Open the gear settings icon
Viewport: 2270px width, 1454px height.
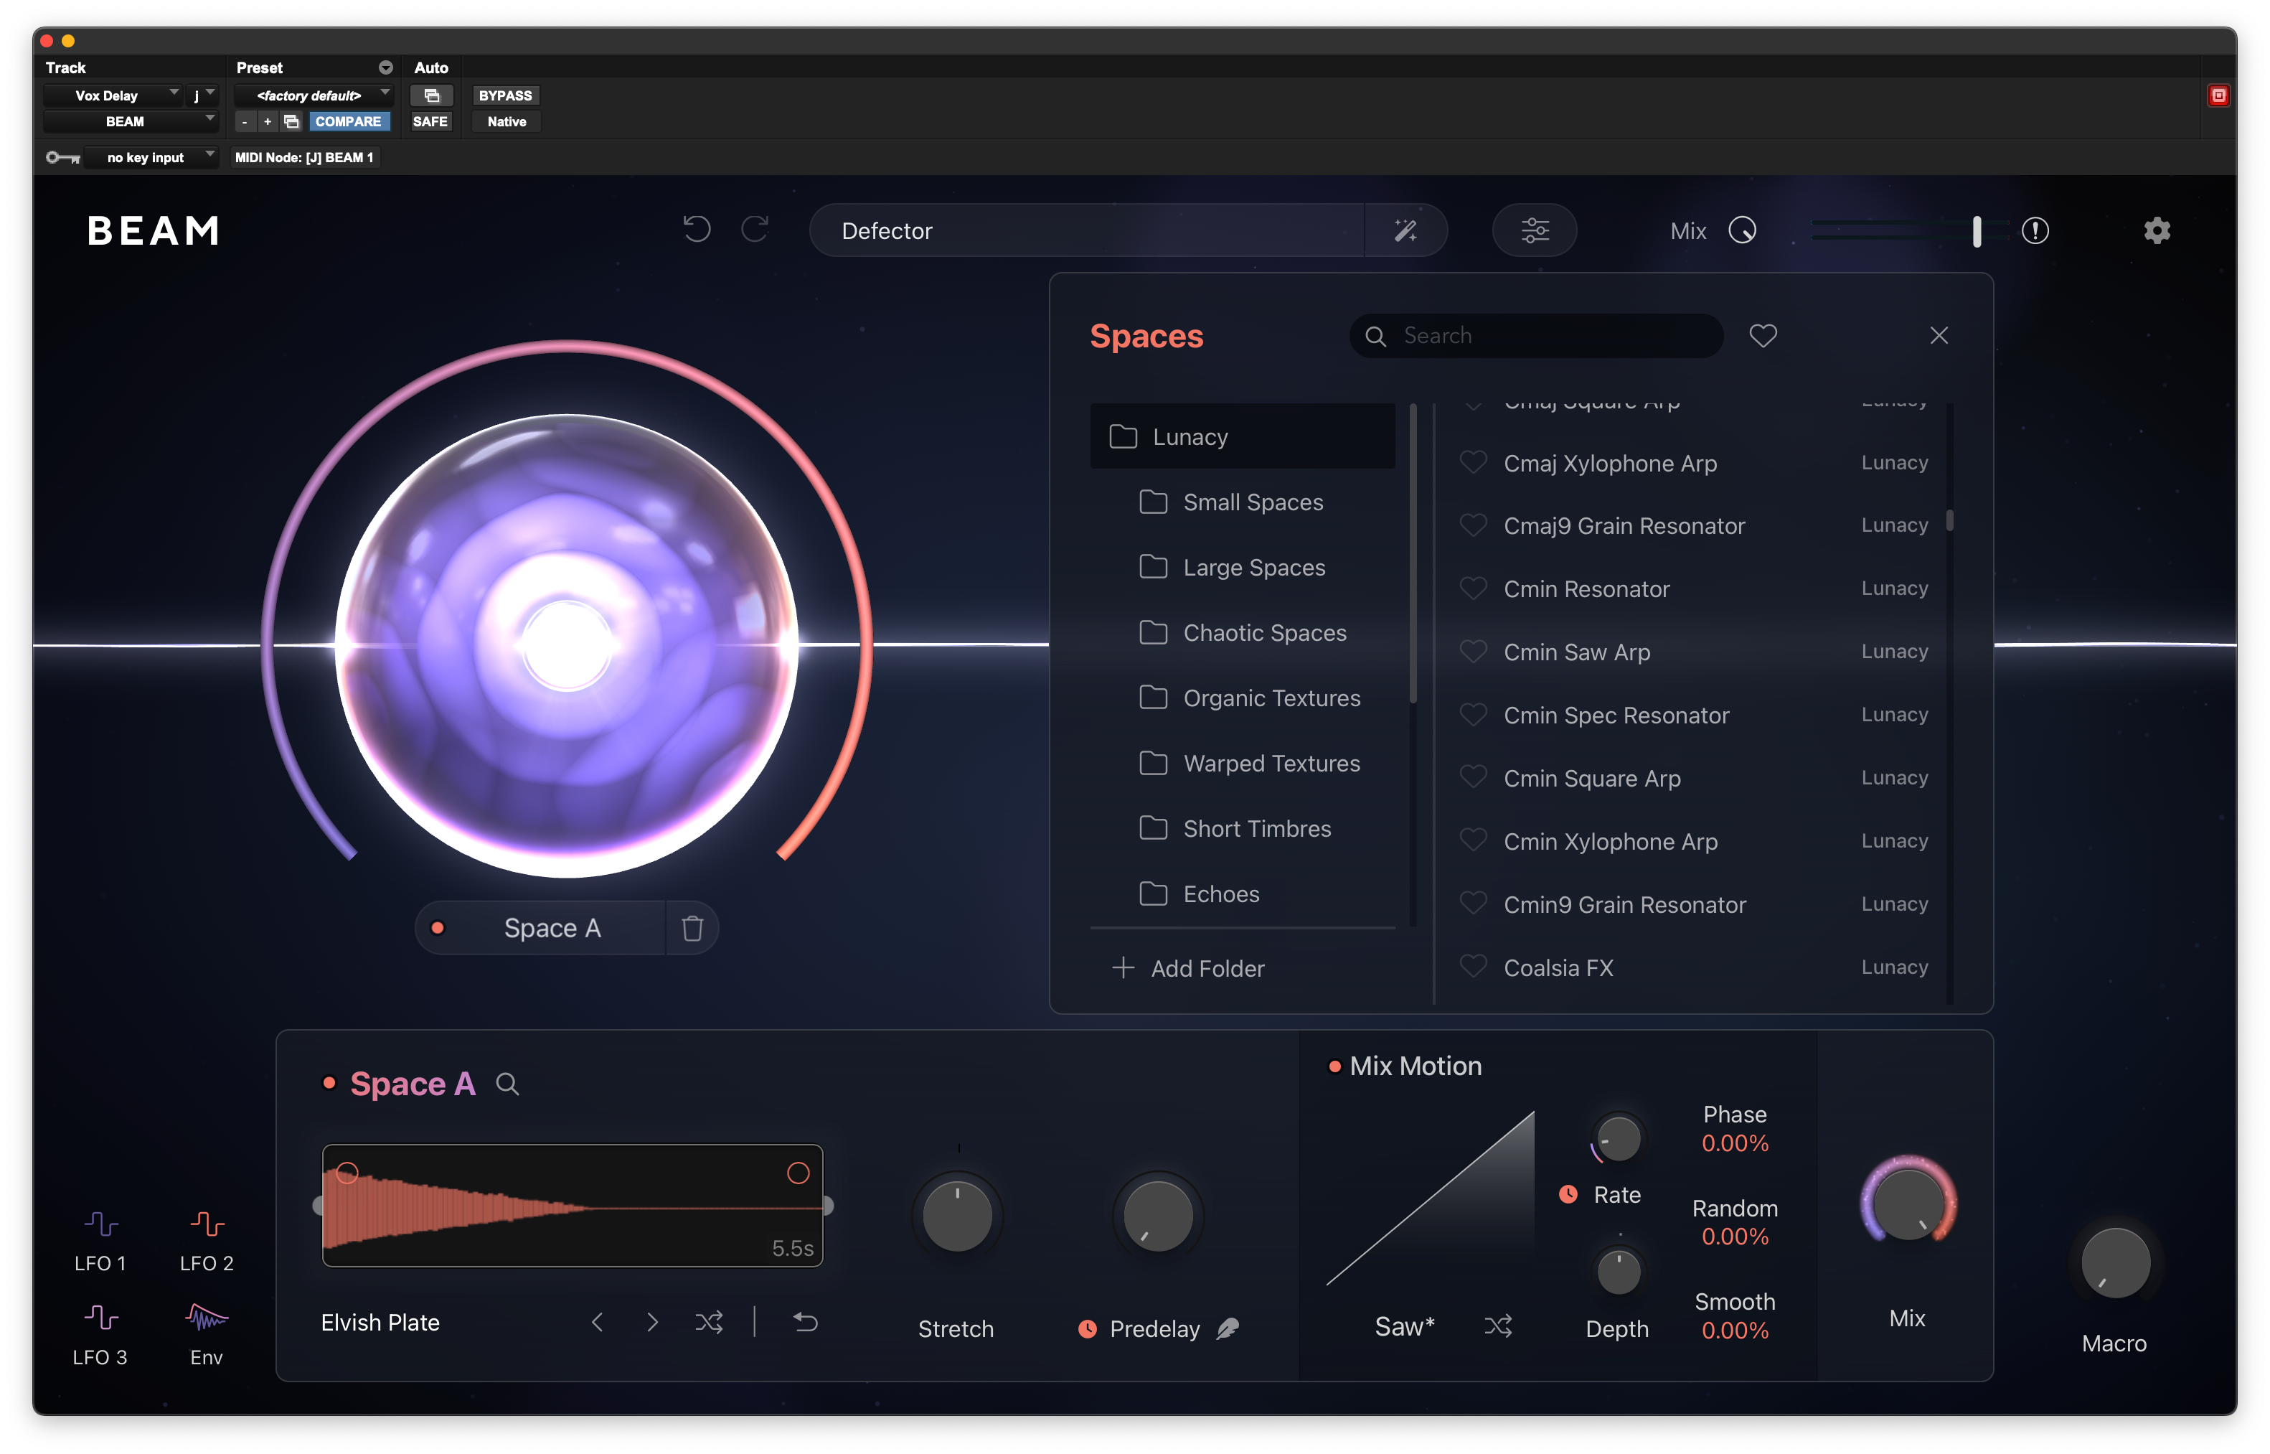[2156, 230]
